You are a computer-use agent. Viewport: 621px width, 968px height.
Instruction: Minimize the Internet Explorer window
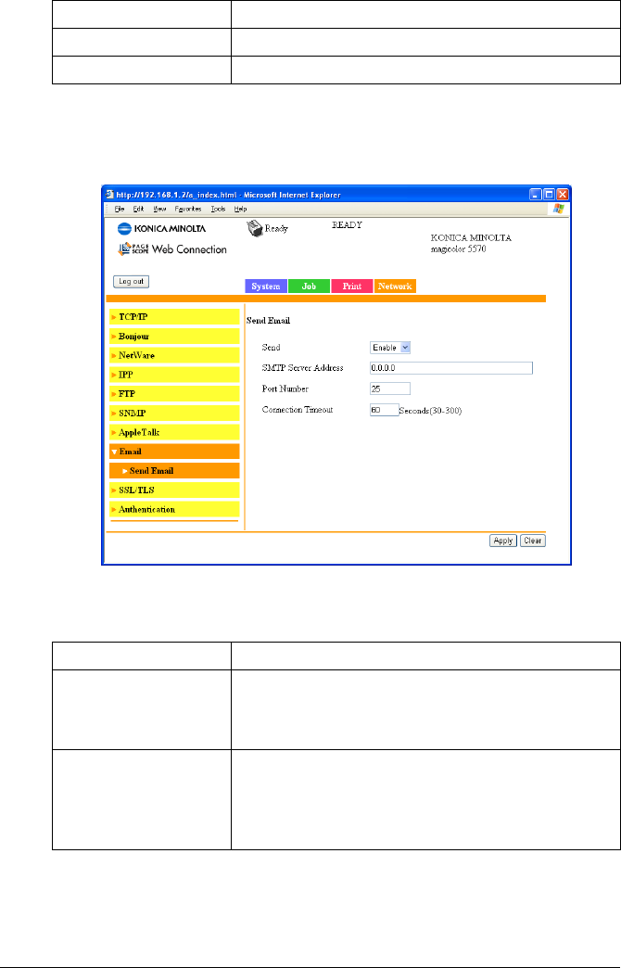pos(536,194)
